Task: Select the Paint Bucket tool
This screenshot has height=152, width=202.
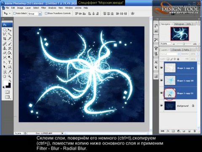Action: pyautogui.click(x=10, y=53)
